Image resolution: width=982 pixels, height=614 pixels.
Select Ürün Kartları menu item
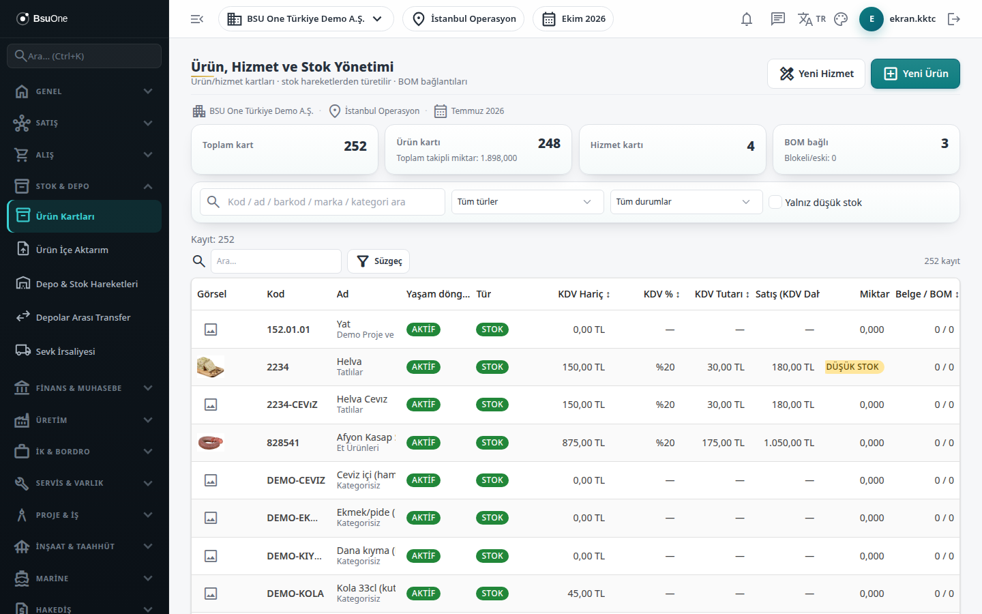coord(84,216)
